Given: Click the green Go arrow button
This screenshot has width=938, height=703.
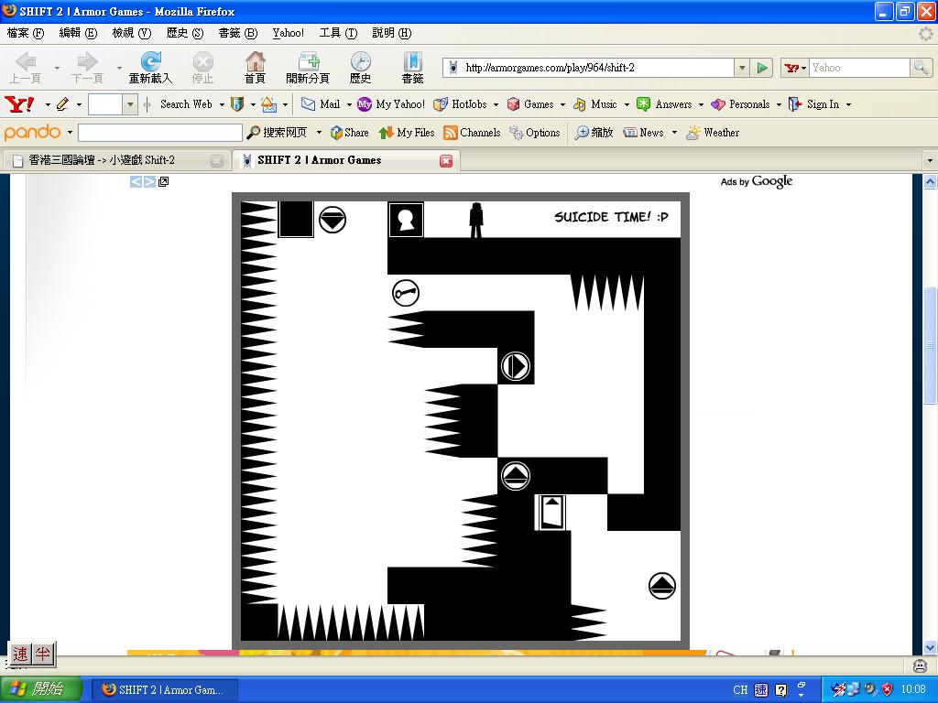Looking at the screenshot, I should click(762, 68).
